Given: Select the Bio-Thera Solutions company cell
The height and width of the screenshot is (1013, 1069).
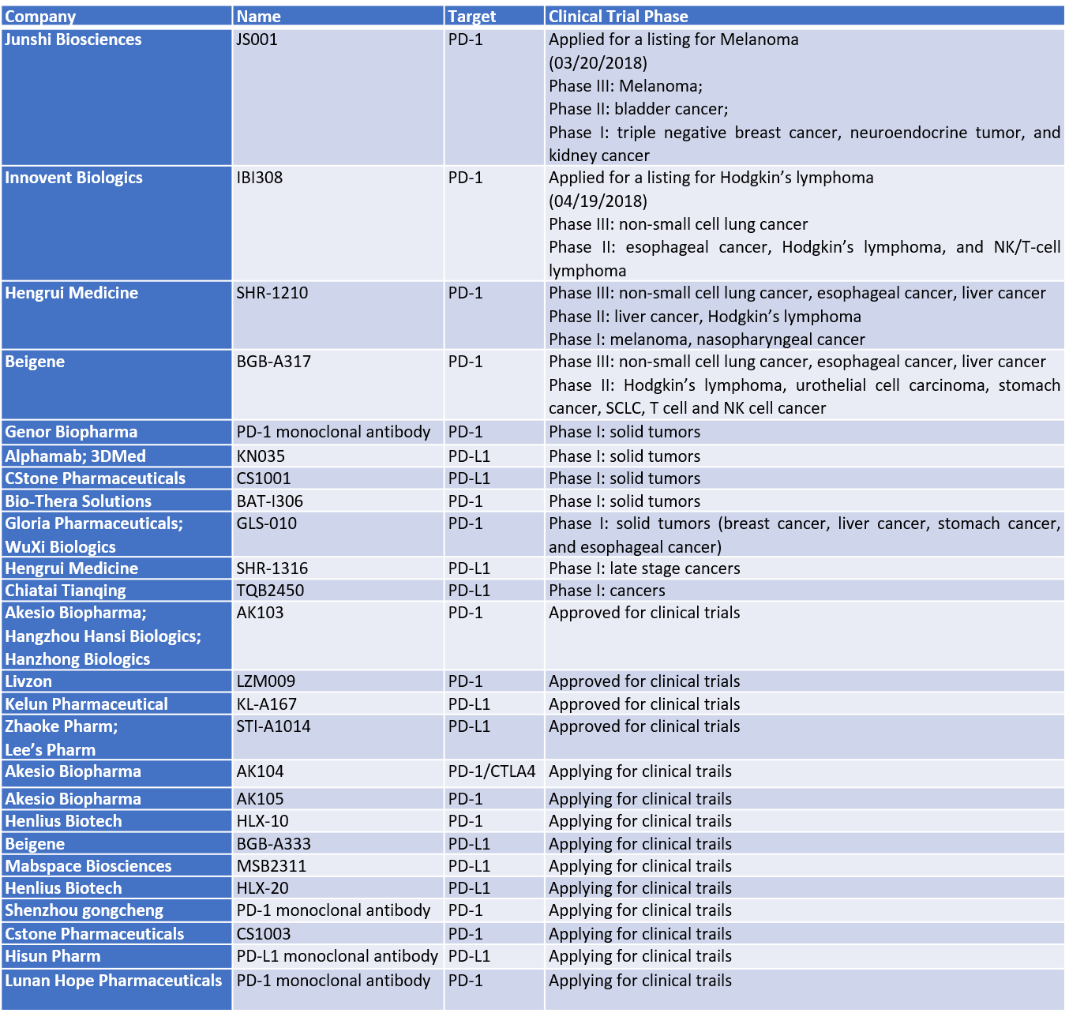Looking at the screenshot, I should [x=117, y=501].
